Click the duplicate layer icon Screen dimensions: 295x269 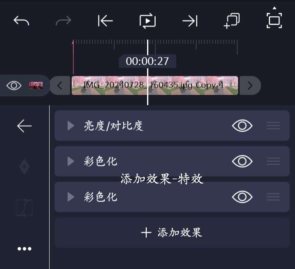[232, 21]
